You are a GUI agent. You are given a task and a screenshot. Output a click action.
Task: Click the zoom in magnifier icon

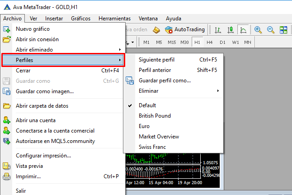coord(258,30)
